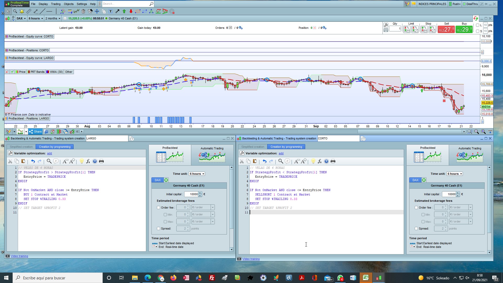
Task: Toggle the L pts checkbox
Action: click(x=478, y=25)
